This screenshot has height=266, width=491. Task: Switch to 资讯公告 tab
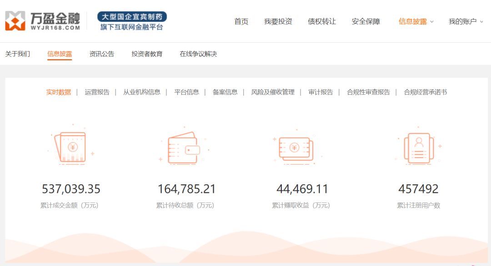pyautogui.click(x=102, y=54)
